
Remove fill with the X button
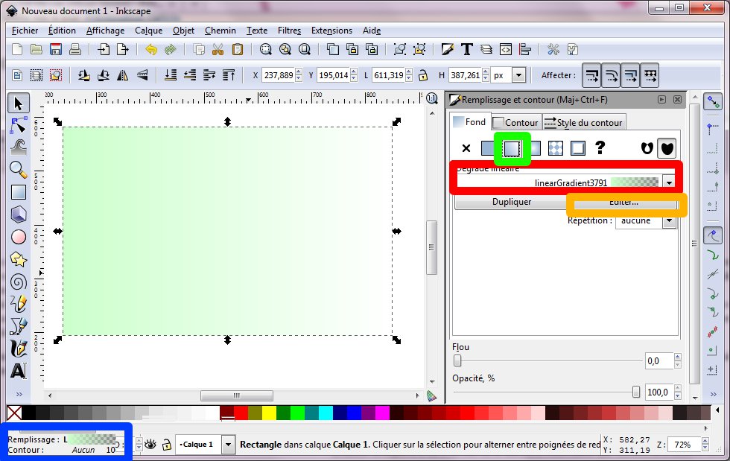point(466,148)
